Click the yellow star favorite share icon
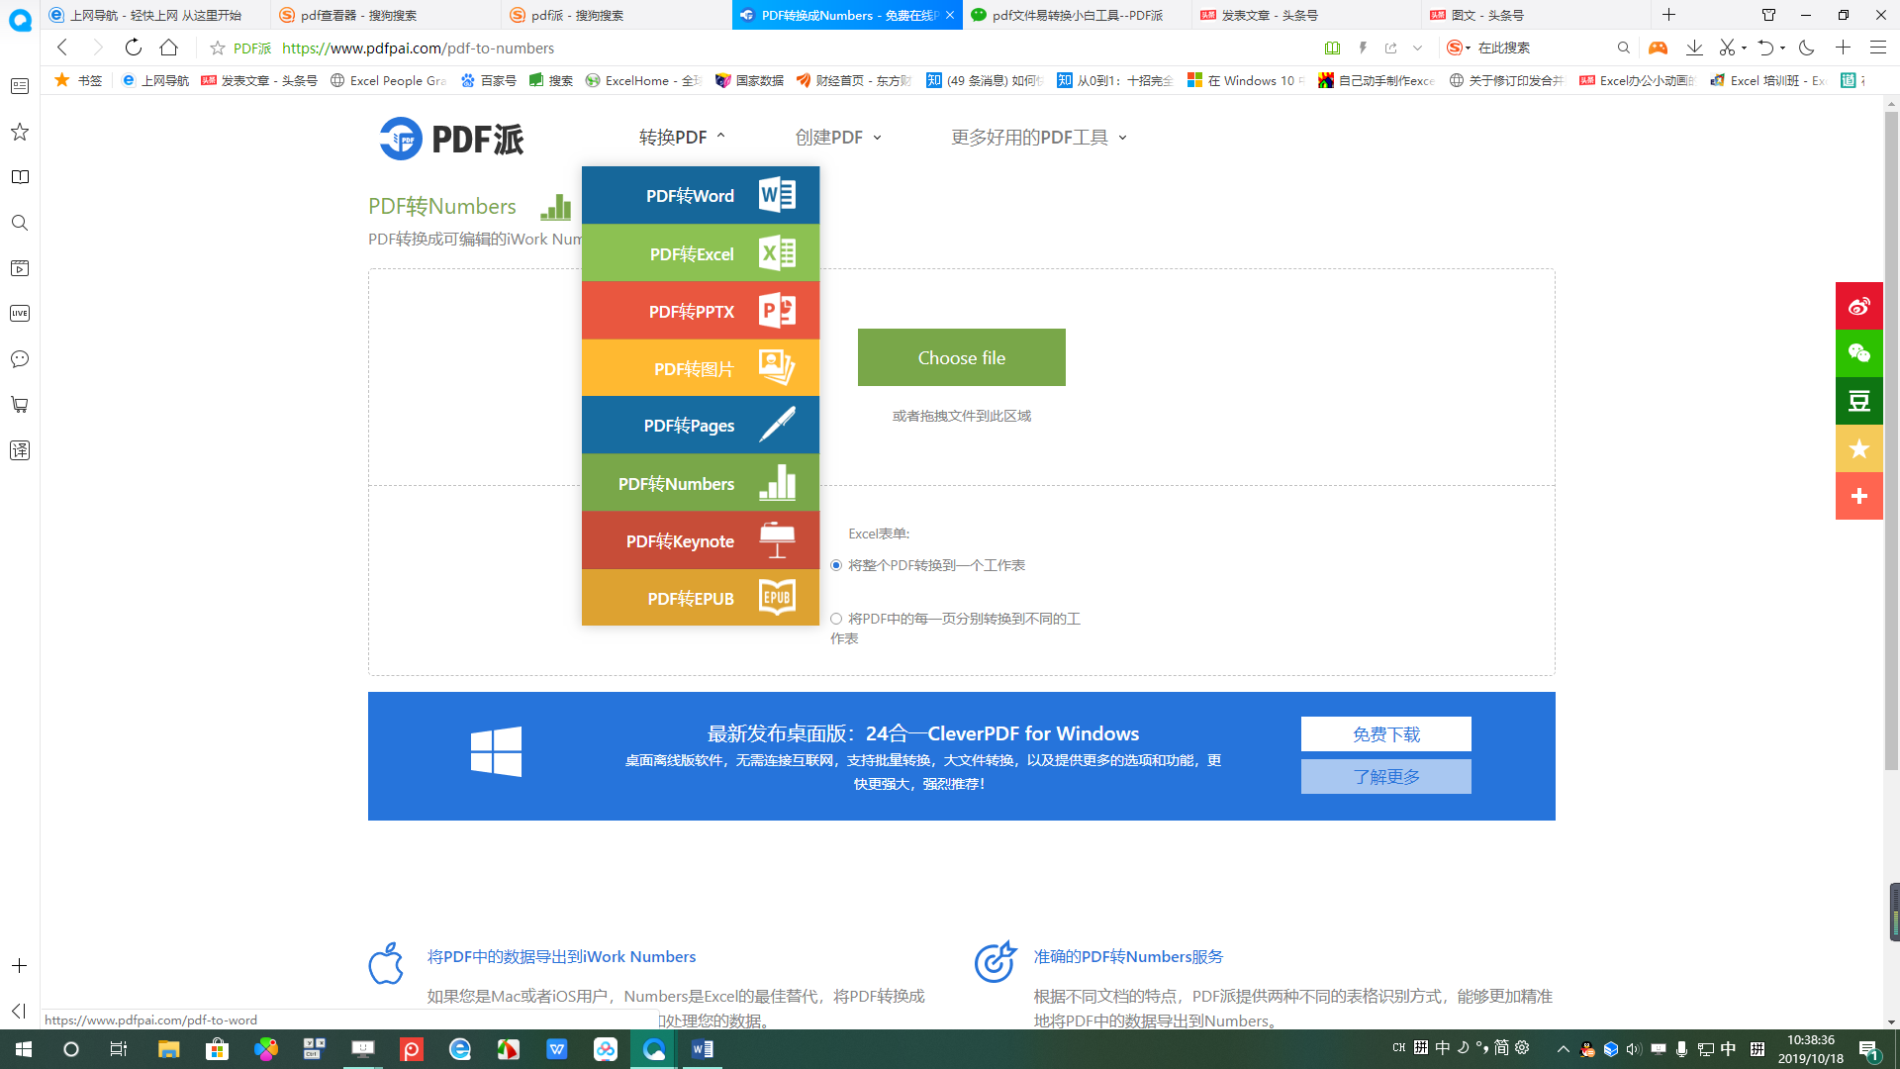Viewport: 1900px width, 1069px height. (1859, 448)
